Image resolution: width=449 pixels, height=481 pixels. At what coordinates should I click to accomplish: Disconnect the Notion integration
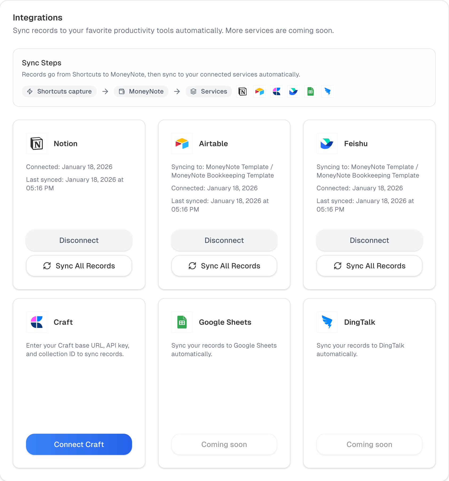pyautogui.click(x=79, y=240)
